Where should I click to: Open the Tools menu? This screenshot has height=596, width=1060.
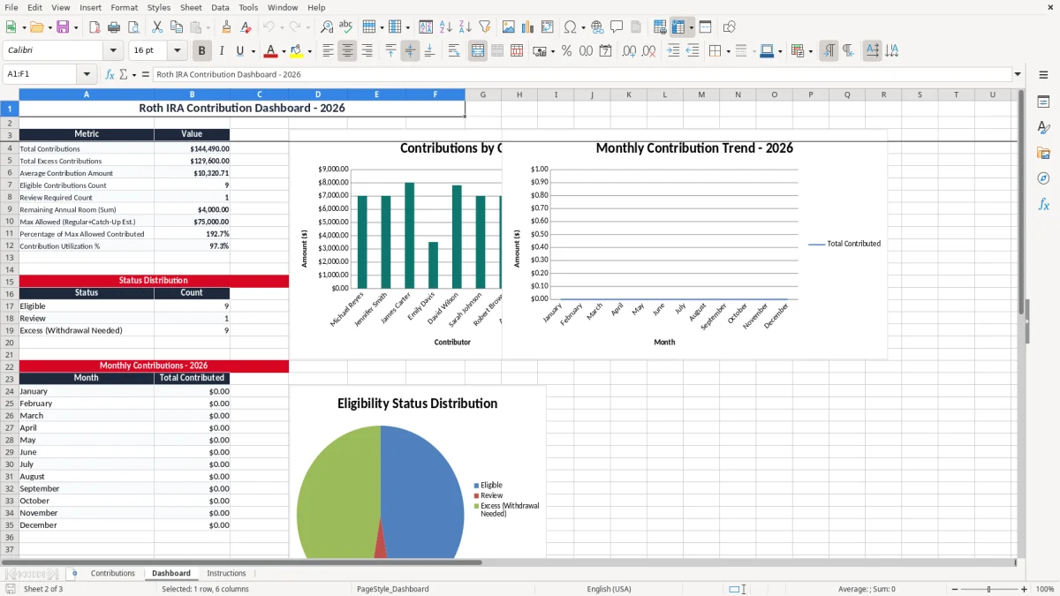248,7
